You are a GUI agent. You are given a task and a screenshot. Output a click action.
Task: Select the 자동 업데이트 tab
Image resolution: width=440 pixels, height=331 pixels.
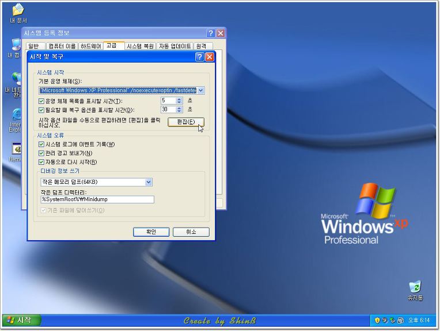point(175,46)
